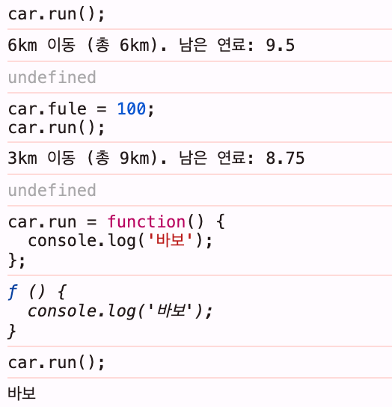This screenshot has width=392, height=407.
Task: Click the output '6km 이동 (총 6km). 남은 연료: 9.5'
Action: pos(151,45)
